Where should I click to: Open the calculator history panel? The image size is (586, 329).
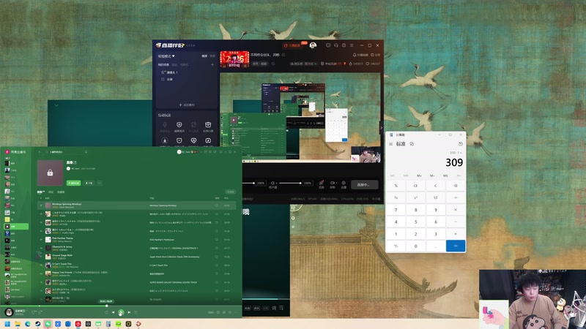point(461,144)
